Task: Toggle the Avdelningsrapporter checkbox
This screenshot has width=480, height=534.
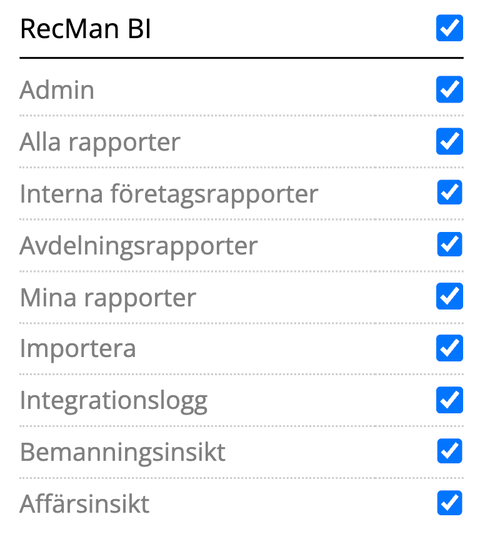Action: coord(449,244)
